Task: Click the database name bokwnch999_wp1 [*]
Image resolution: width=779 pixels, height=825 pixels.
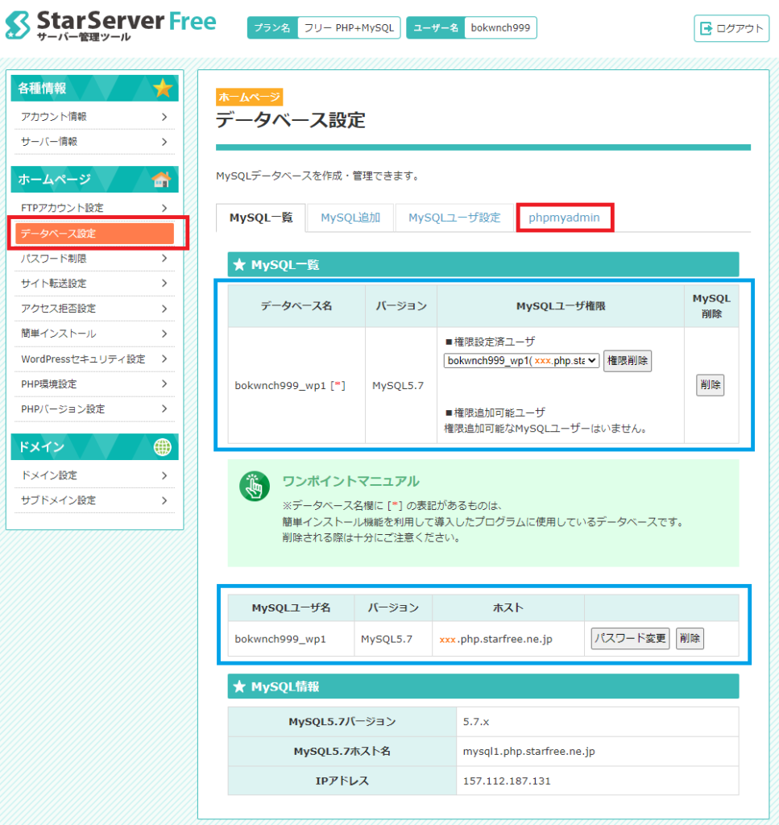Action: (290, 386)
